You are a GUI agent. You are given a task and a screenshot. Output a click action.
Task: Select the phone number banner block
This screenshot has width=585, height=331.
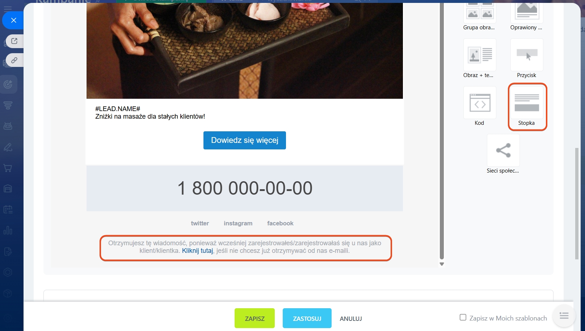[245, 188]
